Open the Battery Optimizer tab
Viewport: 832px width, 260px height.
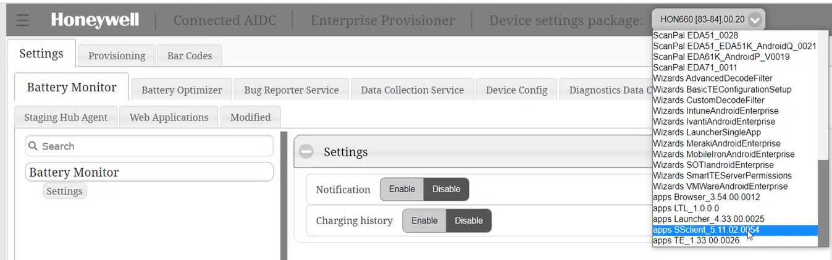point(182,90)
